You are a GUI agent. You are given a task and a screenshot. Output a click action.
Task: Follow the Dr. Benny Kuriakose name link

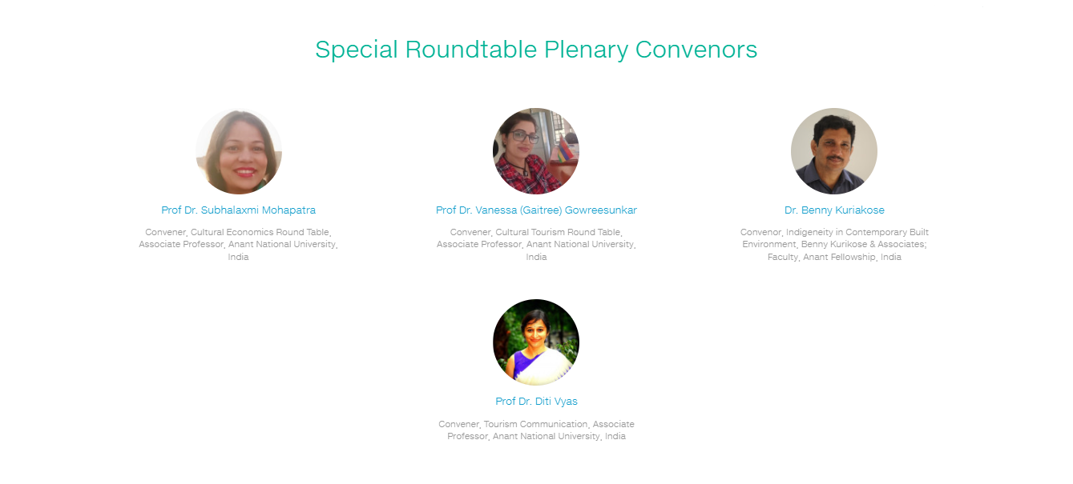tap(834, 210)
